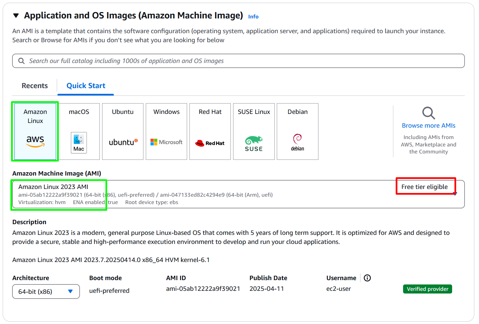Switch to the Recents tab
479x324 pixels.
point(35,86)
